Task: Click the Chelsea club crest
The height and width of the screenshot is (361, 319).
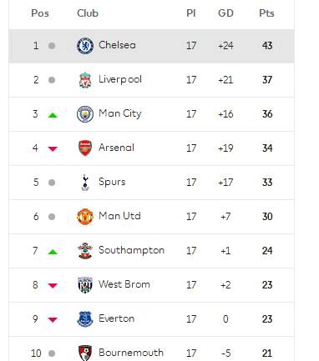Action: (85, 46)
